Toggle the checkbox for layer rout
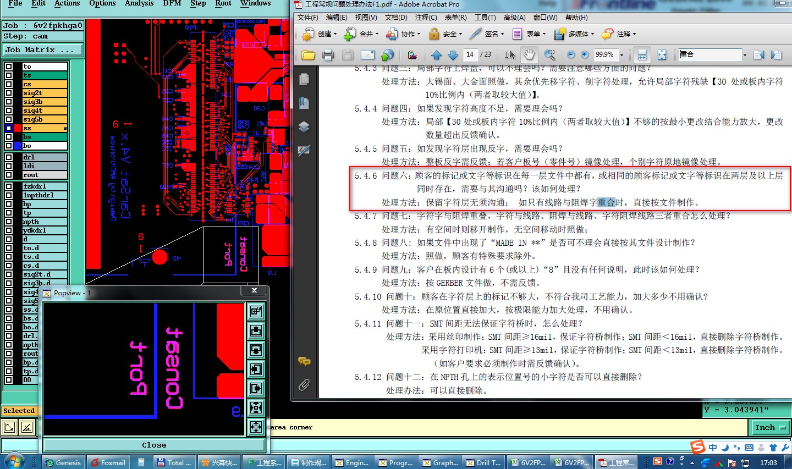This screenshot has width=792, height=469. click(9, 175)
